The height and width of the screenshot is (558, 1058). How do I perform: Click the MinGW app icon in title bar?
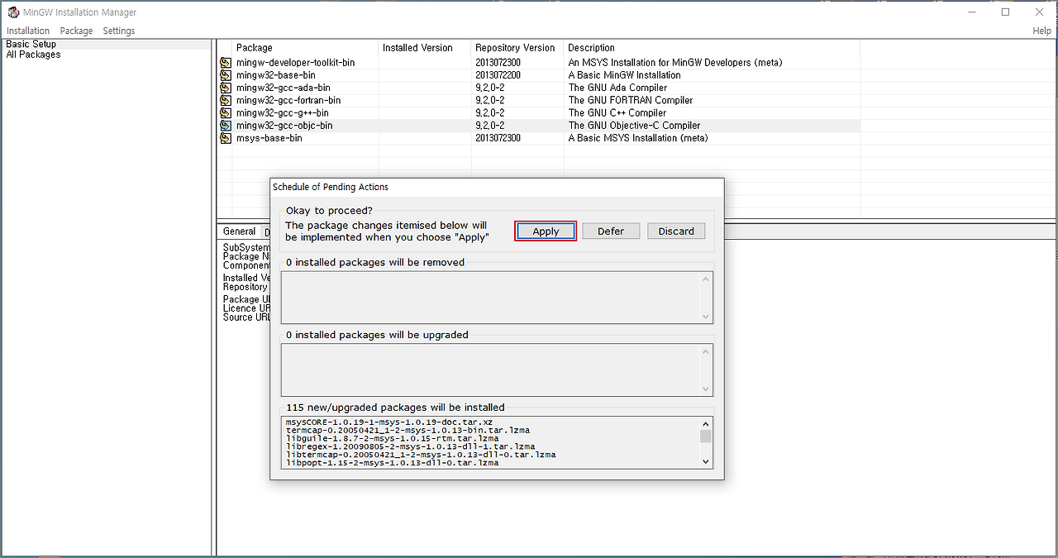(x=13, y=12)
